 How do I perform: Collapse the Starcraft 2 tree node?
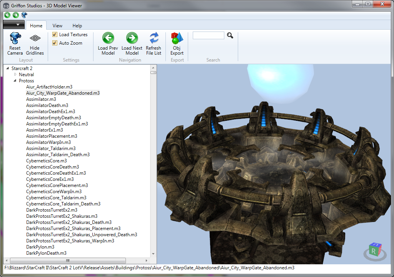pos(8,68)
